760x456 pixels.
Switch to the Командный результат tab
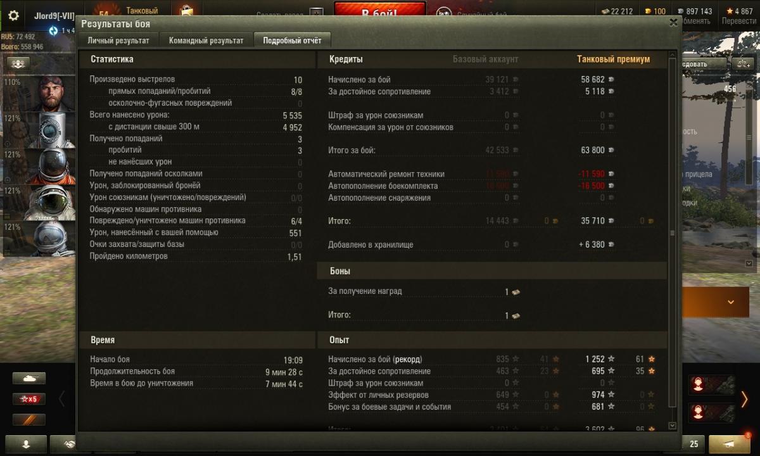[x=206, y=41]
